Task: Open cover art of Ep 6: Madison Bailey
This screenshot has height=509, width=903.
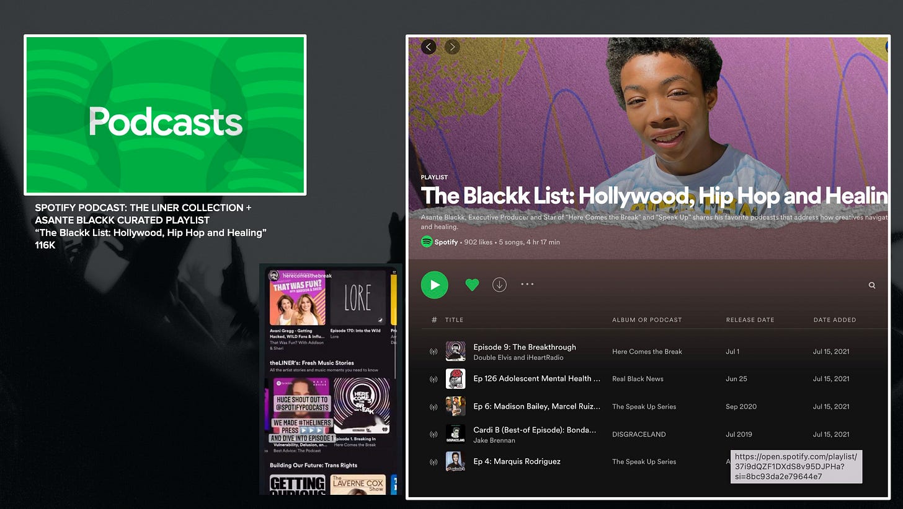Action: pos(455,406)
